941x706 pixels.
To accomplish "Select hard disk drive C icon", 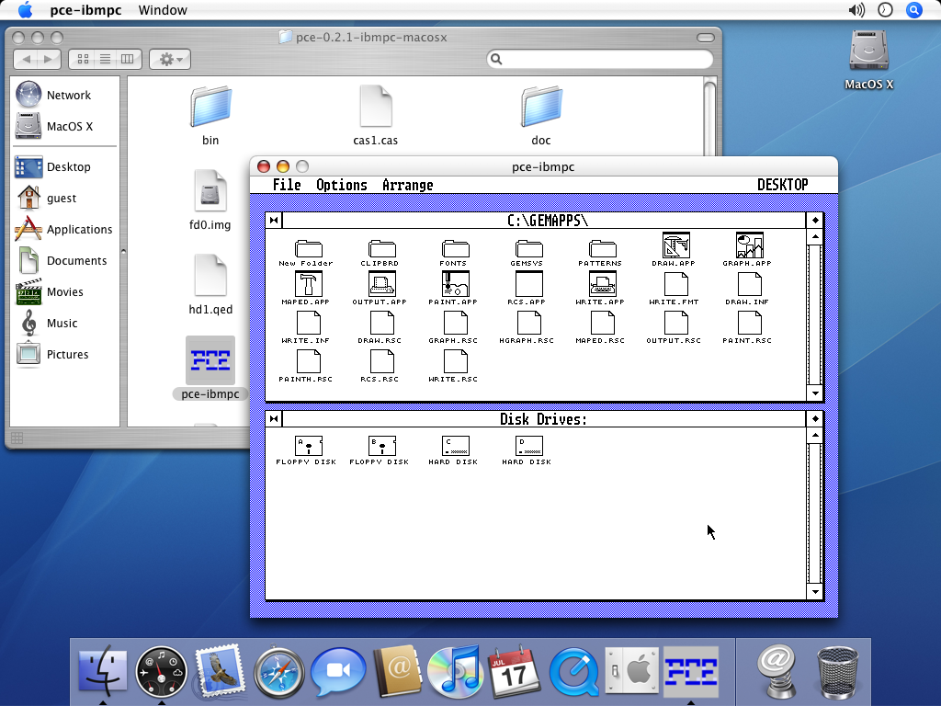I will click(x=455, y=446).
